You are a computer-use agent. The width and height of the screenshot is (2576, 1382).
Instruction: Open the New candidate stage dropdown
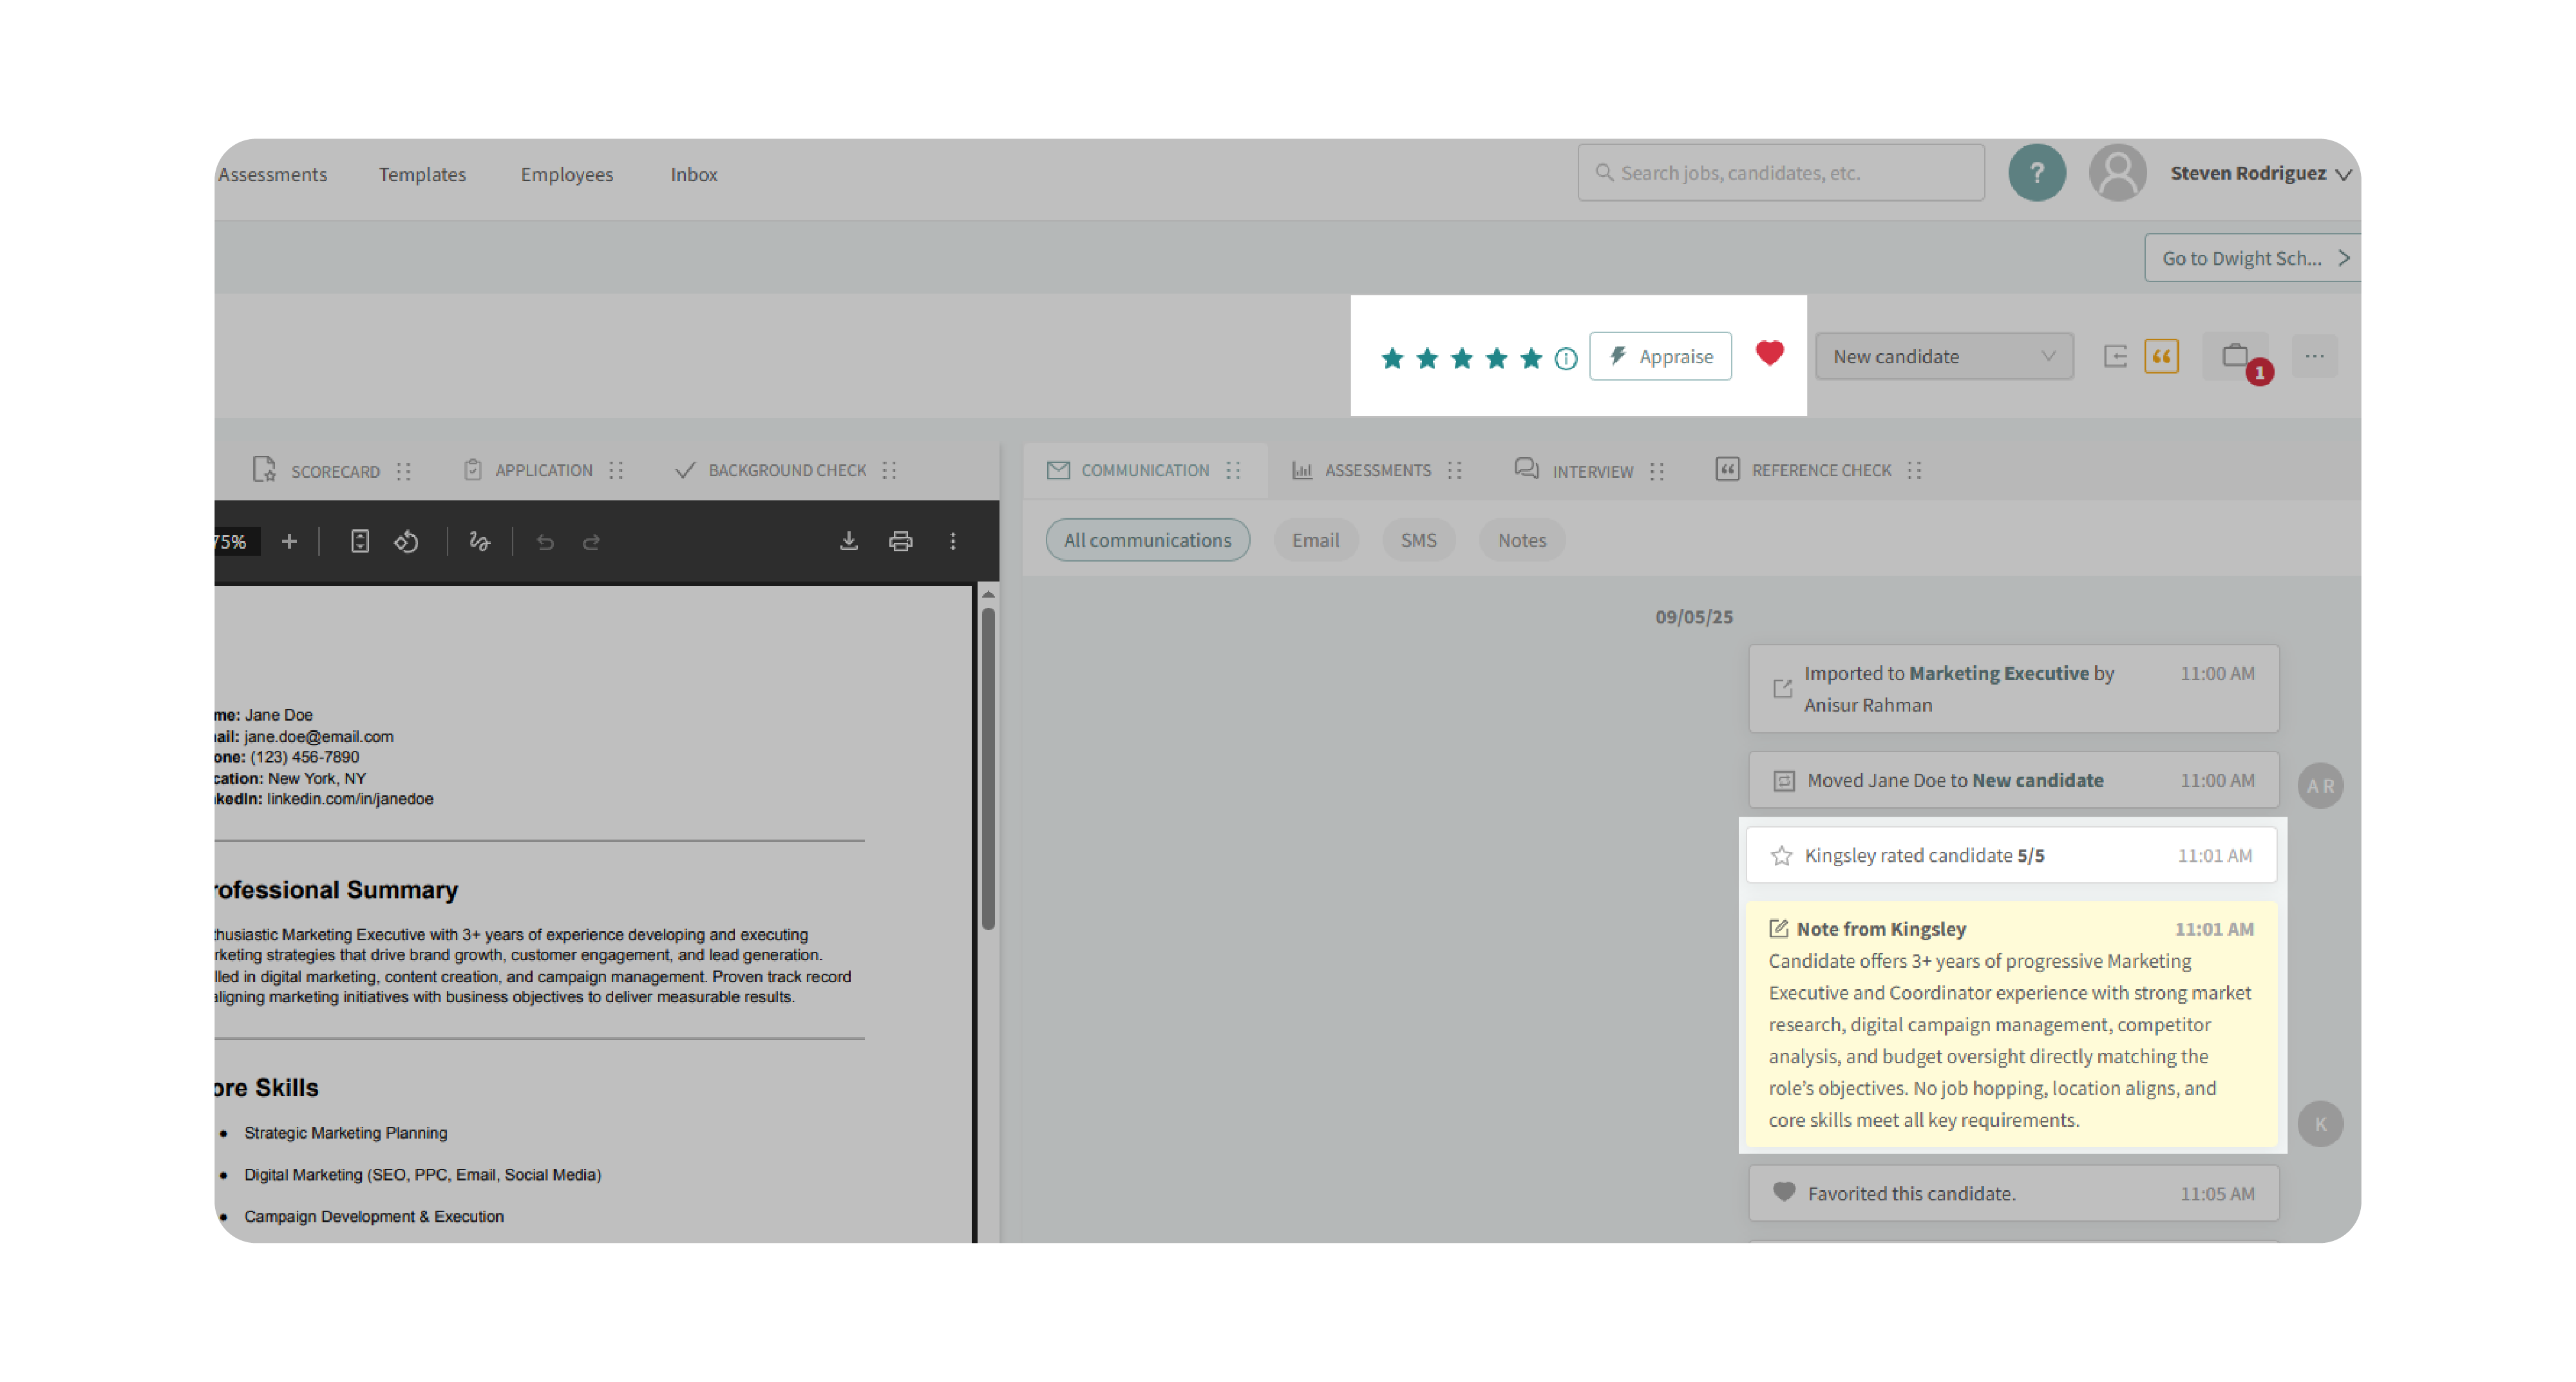(x=1943, y=356)
